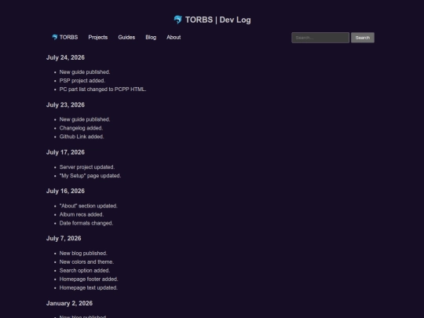Select the July 24, 2026 heading

click(x=65, y=57)
